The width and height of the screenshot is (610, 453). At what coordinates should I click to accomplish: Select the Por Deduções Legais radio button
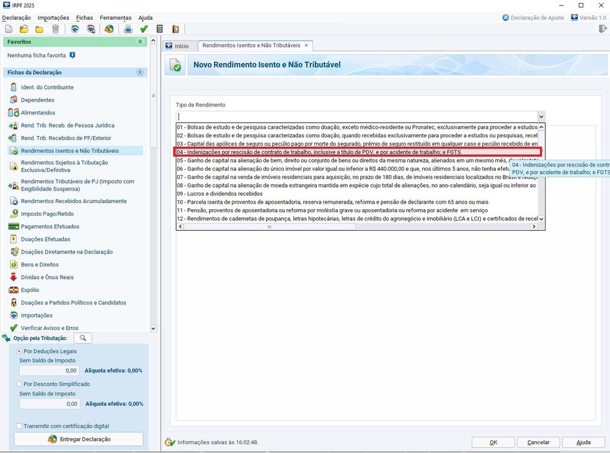[x=19, y=351]
